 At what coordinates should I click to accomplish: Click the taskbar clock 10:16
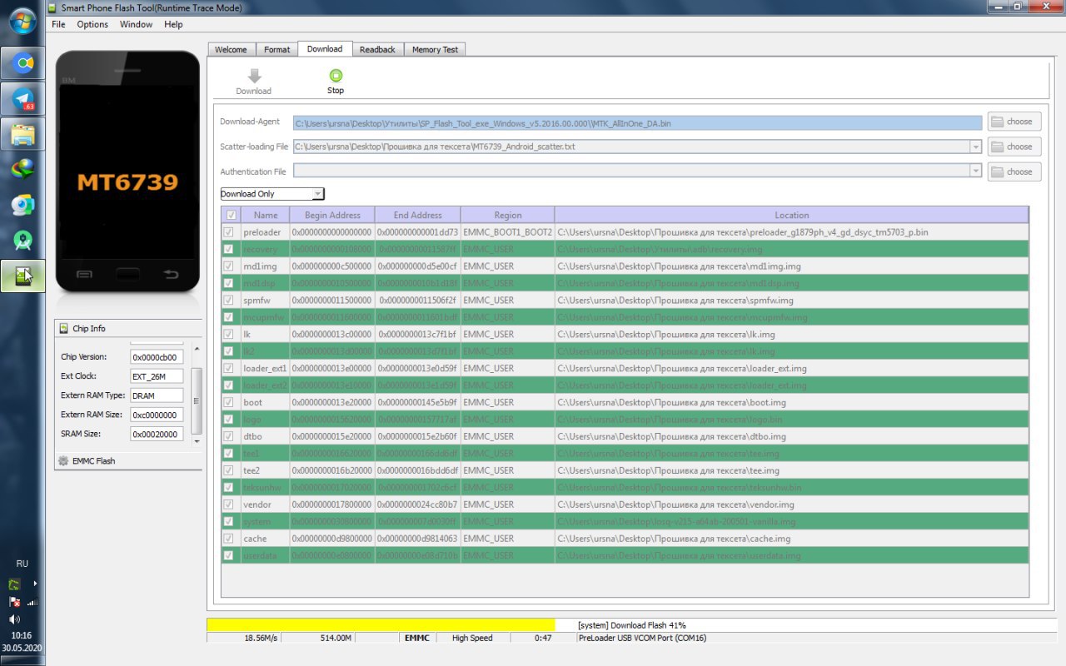pyautogui.click(x=22, y=635)
